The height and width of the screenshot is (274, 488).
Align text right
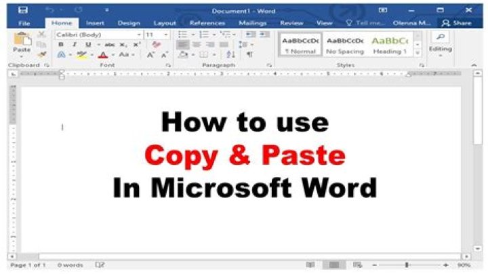pos(210,45)
